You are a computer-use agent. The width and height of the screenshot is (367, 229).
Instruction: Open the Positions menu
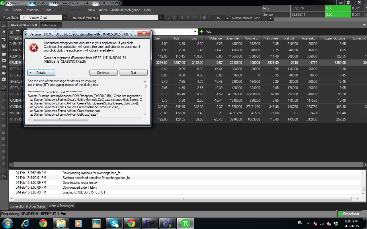(32, 10)
